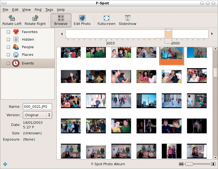Click the padlock Hidden tag icon

point(16,40)
